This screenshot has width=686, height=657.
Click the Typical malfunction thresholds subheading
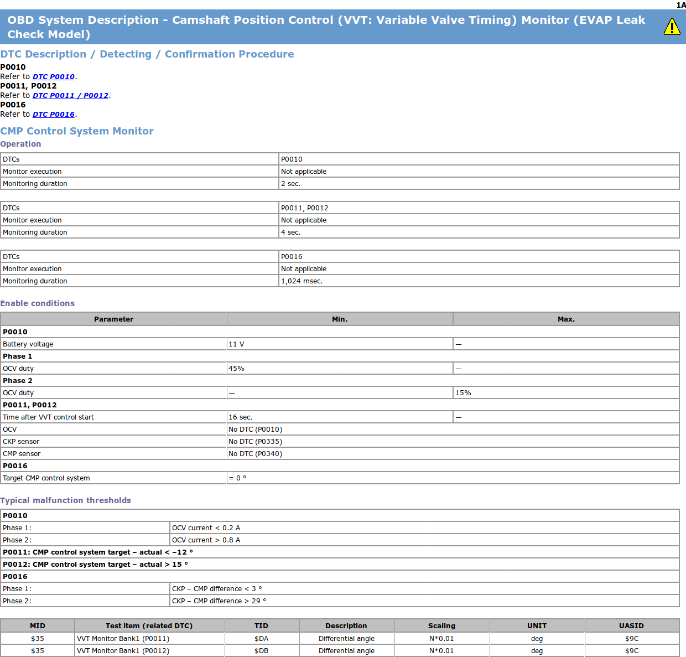pyautogui.click(x=65, y=500)
